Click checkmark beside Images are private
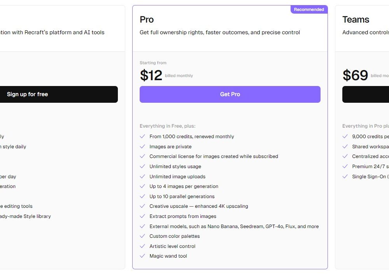Screen dimensions: 389x274 point(142,147)
